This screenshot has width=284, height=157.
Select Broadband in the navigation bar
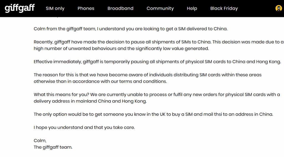[x=120, y=8]
